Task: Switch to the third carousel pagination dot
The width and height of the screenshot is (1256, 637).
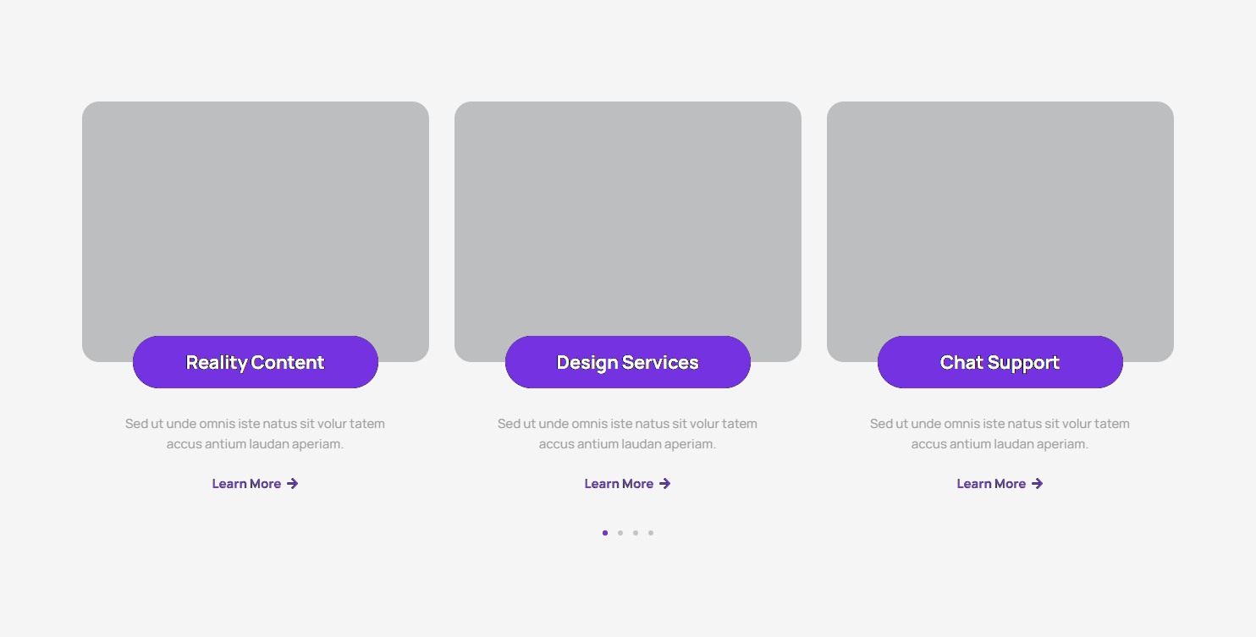Action: (636, 533)
